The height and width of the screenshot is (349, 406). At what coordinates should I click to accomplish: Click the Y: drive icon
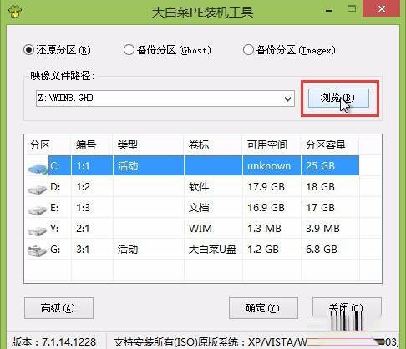coord(38,231)
